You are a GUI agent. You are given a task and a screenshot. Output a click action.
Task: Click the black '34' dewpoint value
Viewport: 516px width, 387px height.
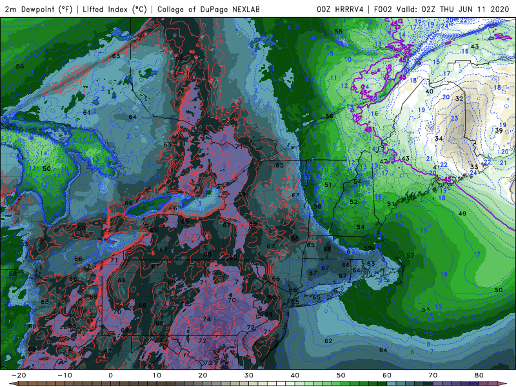pyautogui.click(x=439, y=138)
